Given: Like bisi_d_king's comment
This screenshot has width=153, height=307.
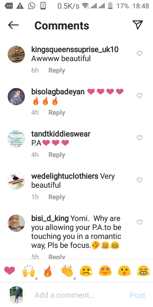Looking at the screenshot, I should [x=140, y=222].
